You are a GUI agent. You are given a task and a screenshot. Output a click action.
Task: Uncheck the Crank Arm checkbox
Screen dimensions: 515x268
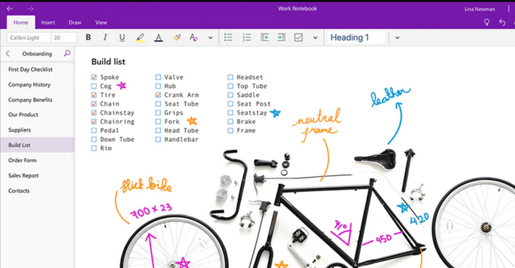(158, 95)
